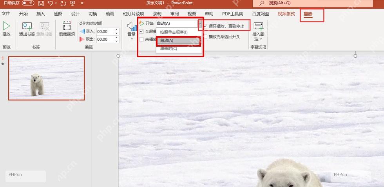This screenshot has height=187, width=384.
Task: Switch to the 动画 tab
Action: click(x=110, y=13)
